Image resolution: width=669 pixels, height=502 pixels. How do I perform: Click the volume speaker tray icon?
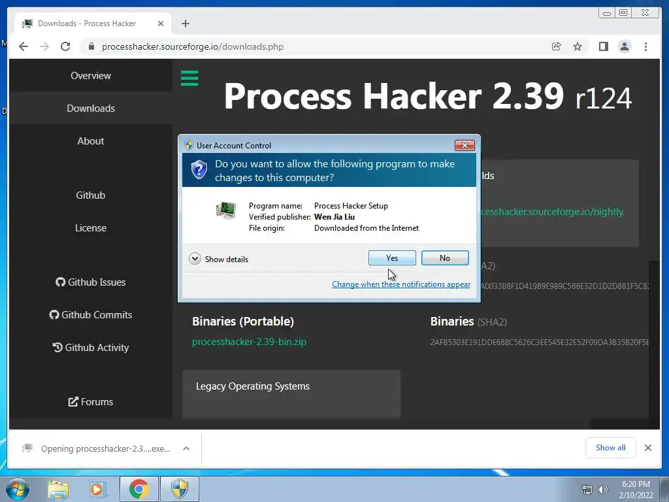tap(603, 490)
